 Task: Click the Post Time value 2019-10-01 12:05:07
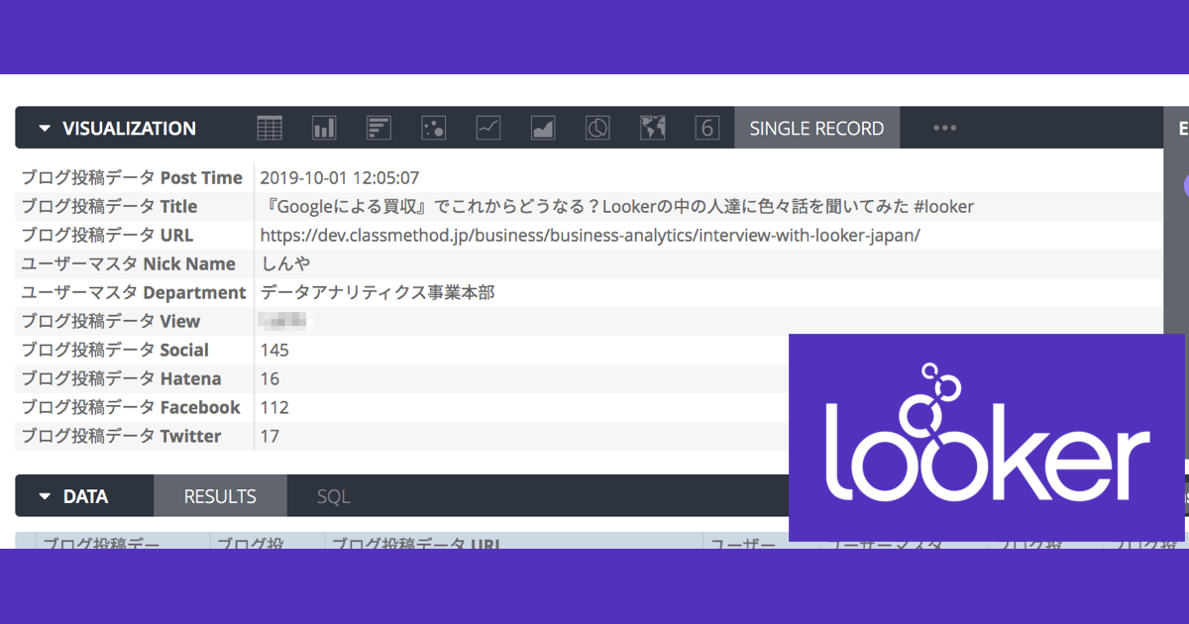(x=338, y=176)
